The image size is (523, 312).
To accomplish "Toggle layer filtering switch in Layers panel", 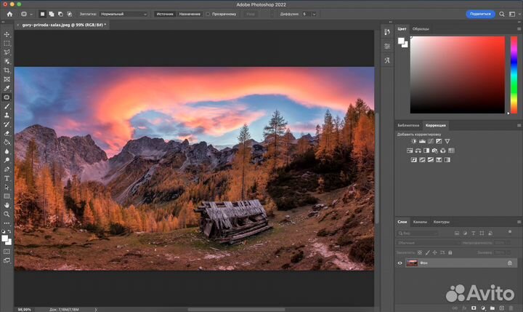I will click(510, 231).
